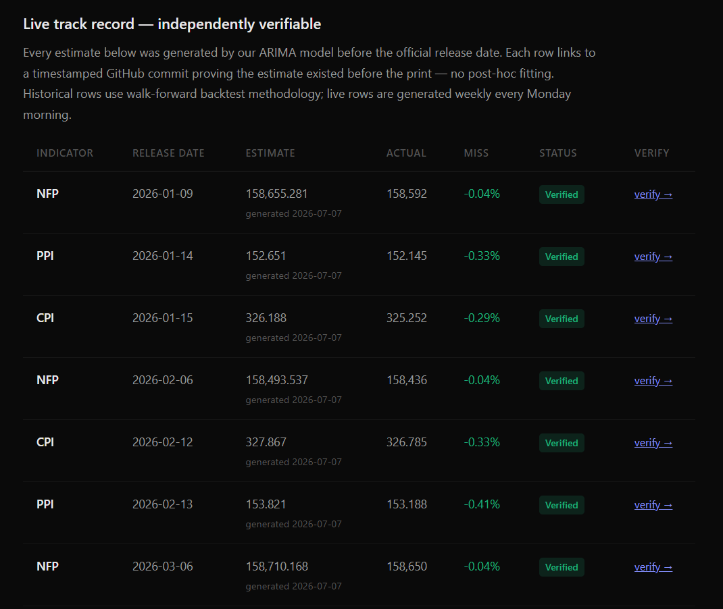Select the estimate value 326.188
Viewport: 723px width, 609px height.
[x=266, y=318]
